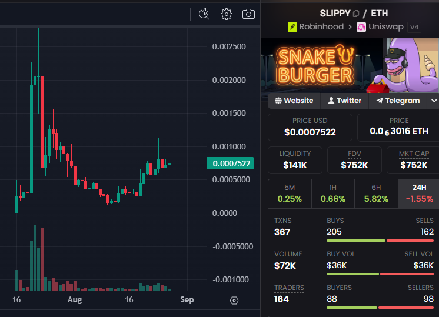
Task: Open the Website link
Action: coord(294,101)
